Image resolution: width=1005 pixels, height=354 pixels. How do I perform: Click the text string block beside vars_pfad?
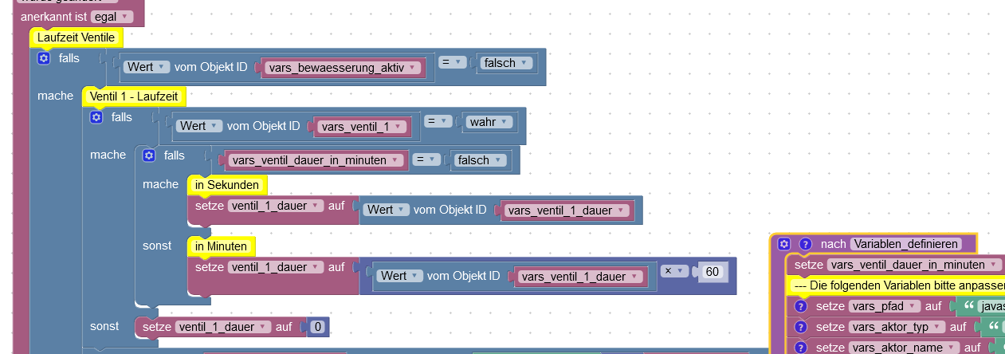pos(980,306)
